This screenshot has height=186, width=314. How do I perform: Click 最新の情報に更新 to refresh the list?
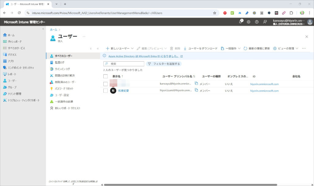[257, 48]
